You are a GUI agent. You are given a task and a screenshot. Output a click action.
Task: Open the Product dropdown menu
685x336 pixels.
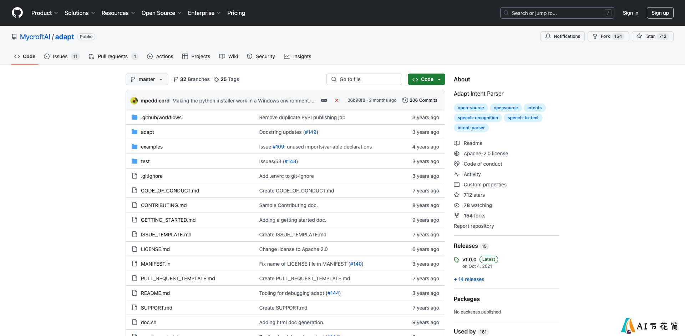[x=45, y=13]
